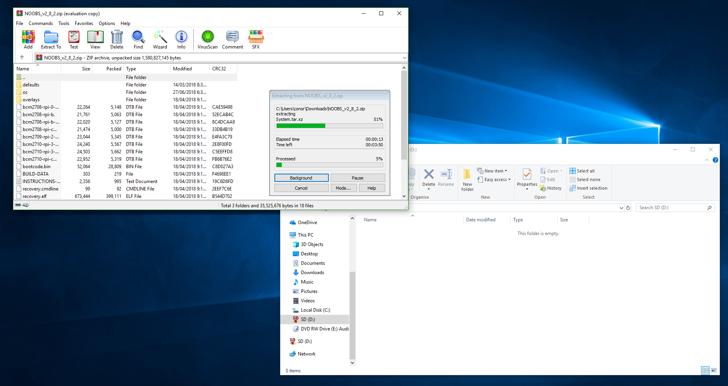Open the Commands menu
728x386 pixels.
click(41, 23)
